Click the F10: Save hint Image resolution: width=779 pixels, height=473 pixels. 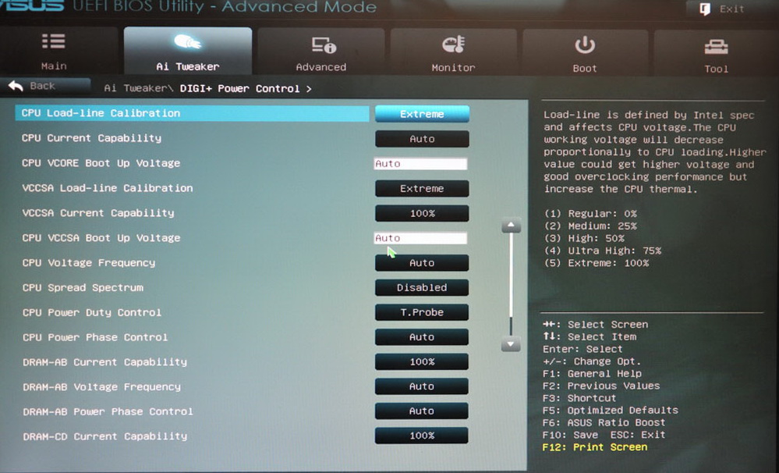570,436
